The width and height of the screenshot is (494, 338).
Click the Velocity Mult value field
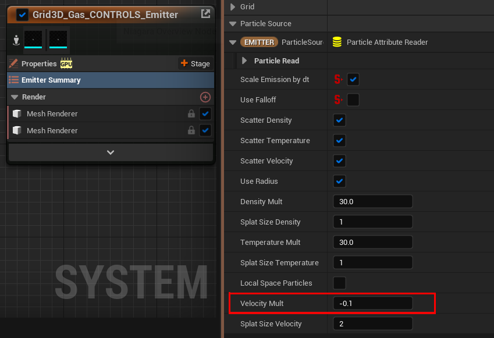pos(372,303)
